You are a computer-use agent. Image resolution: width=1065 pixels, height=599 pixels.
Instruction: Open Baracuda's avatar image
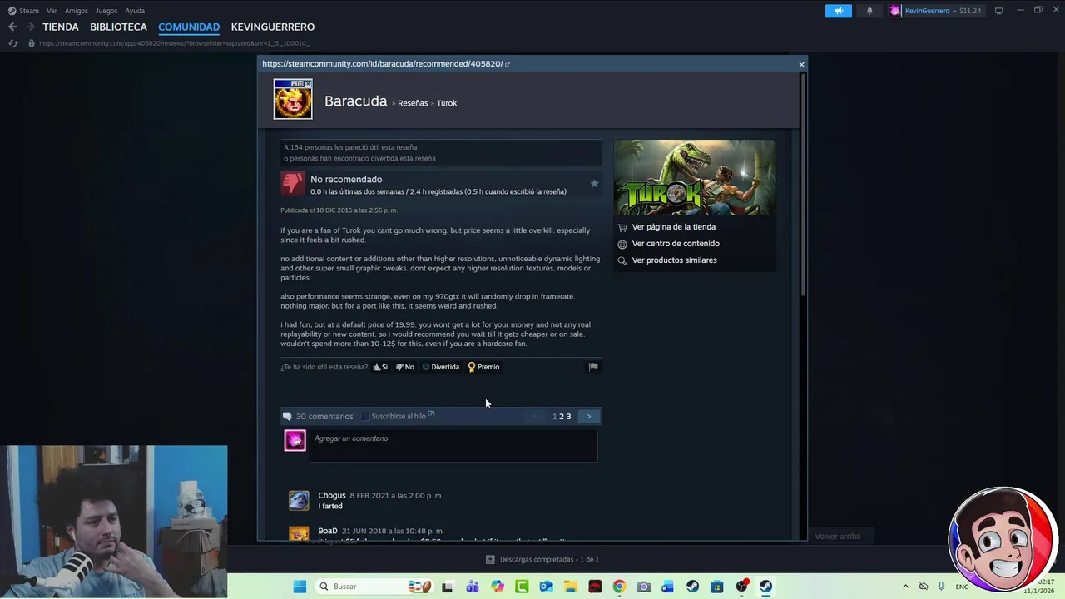[293, 99]
